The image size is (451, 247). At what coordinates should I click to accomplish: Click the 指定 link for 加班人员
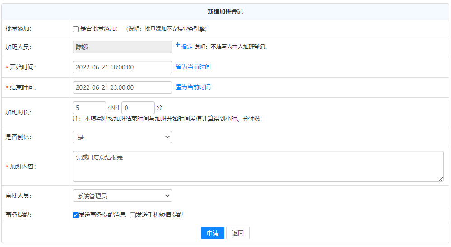click(x=187, y=46)
